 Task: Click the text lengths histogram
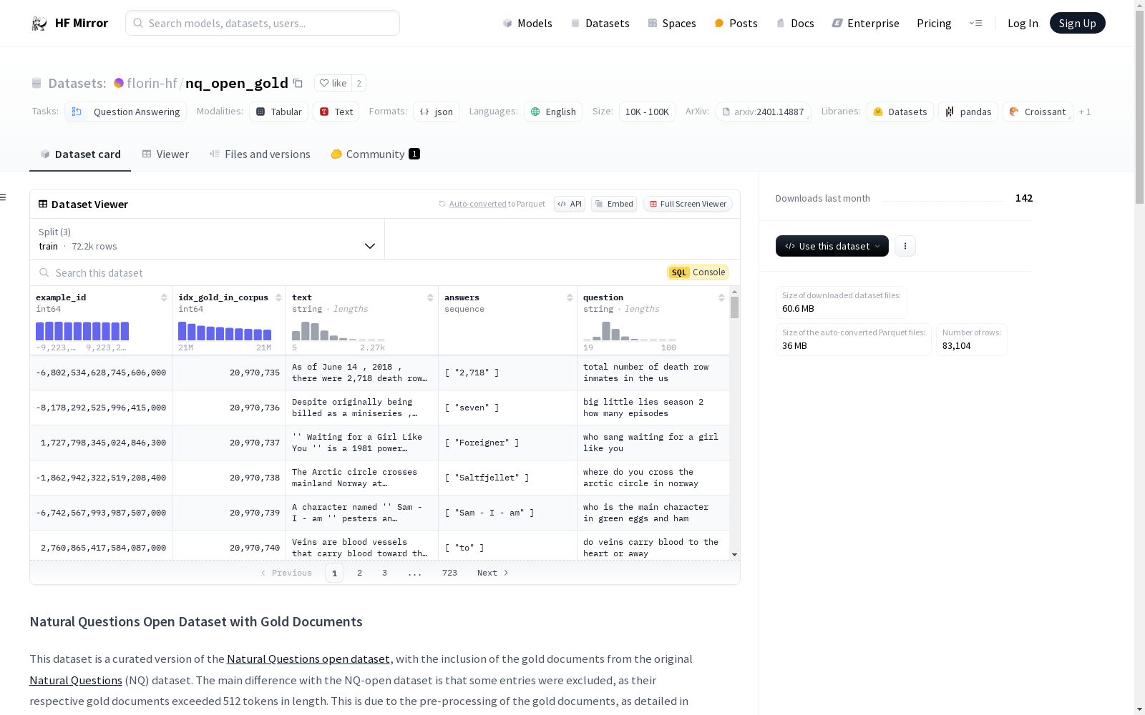[x=338, y=331]
